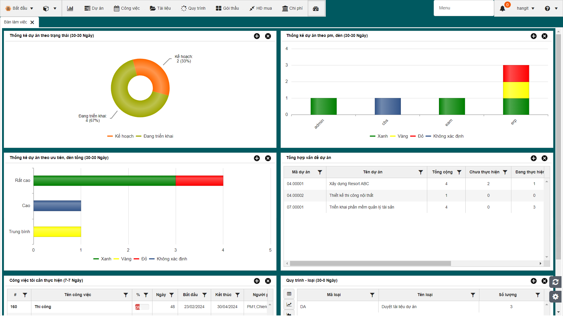Close the project-by-pm bar chart panel
563x316 pixels.
(545, 36)
